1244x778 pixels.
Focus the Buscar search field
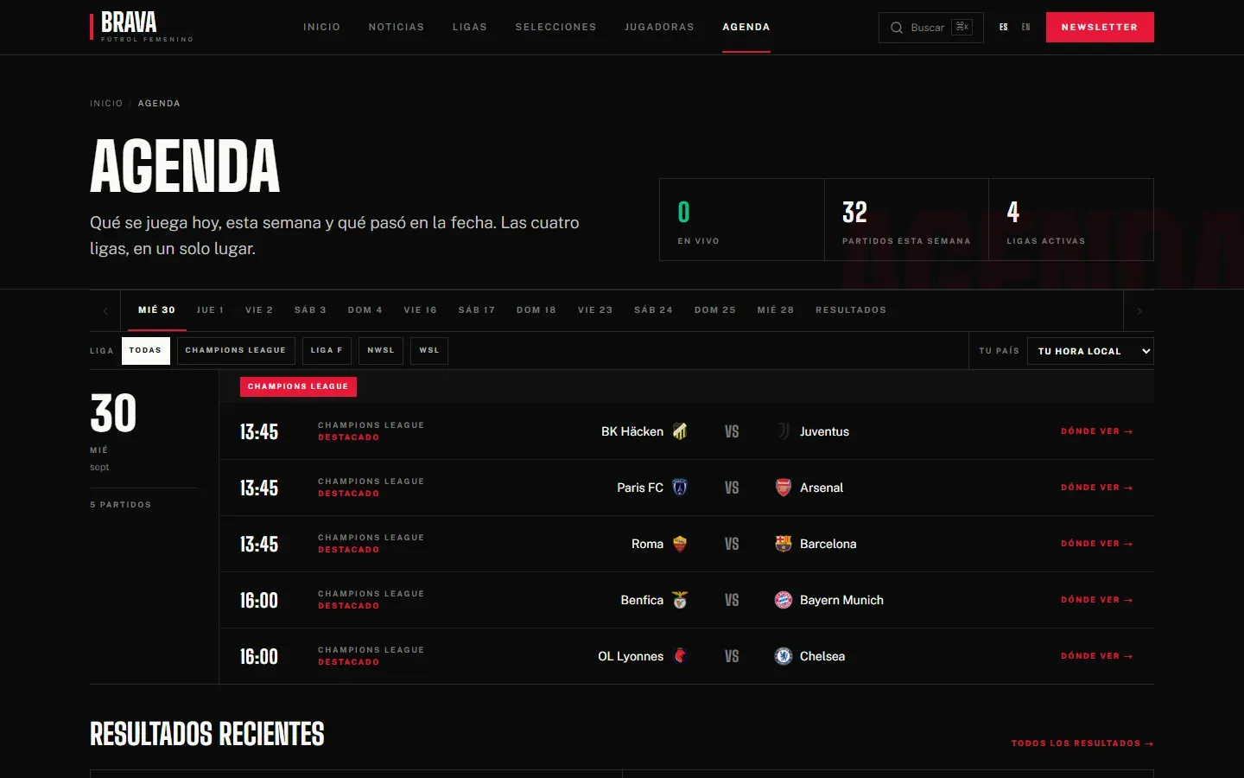point(931,28)
